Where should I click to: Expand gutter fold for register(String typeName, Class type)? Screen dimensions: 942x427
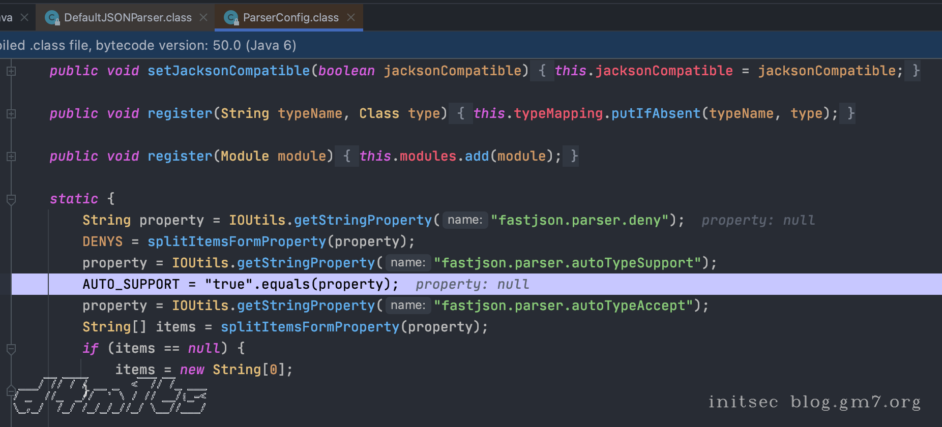11,114
